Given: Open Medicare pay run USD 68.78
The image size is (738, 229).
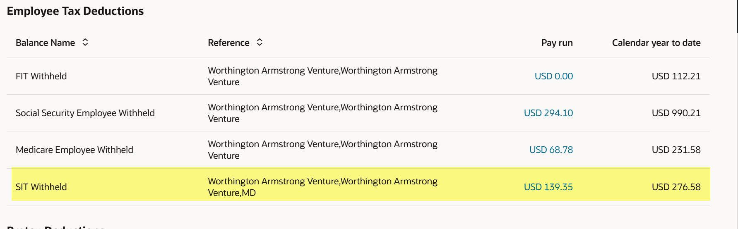Looking at the screenshot, I should coord(551,150).
